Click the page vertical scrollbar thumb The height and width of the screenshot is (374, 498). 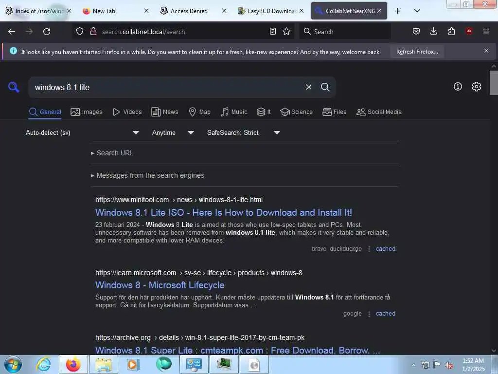tap(494, 82)
